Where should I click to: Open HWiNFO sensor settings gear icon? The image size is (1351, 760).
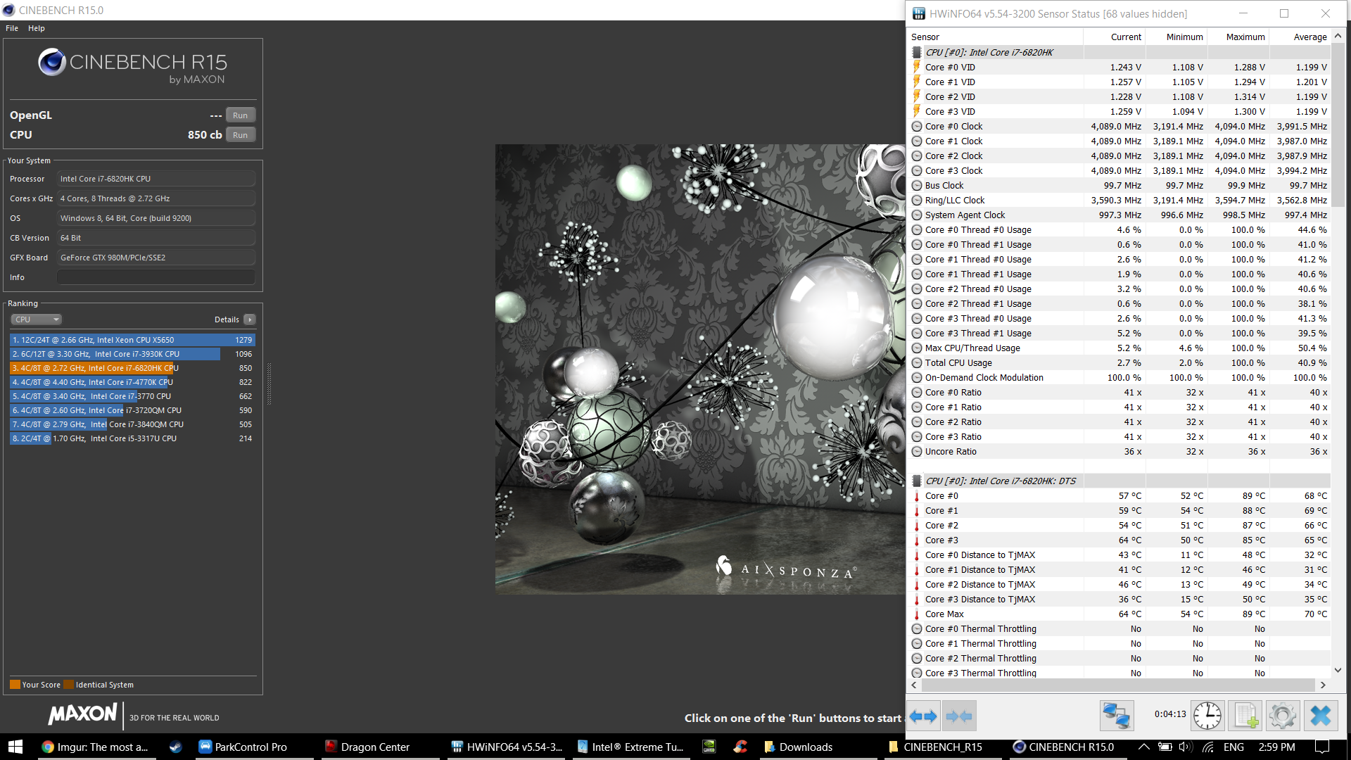(1282, 716)
